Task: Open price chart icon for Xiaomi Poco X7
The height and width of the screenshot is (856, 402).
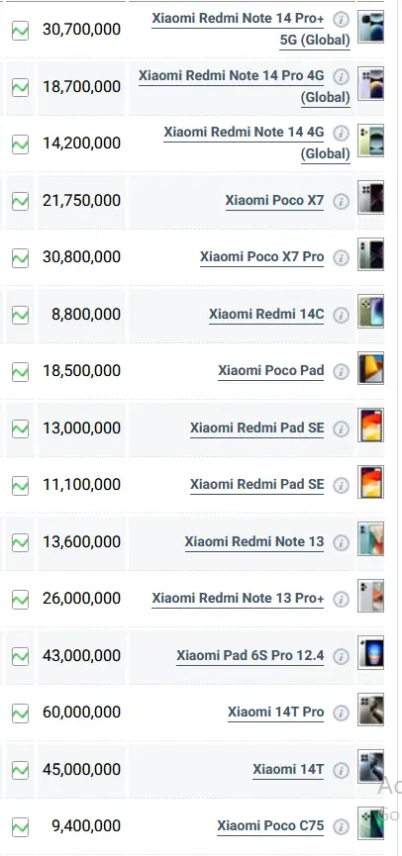Action: point(20,201)
